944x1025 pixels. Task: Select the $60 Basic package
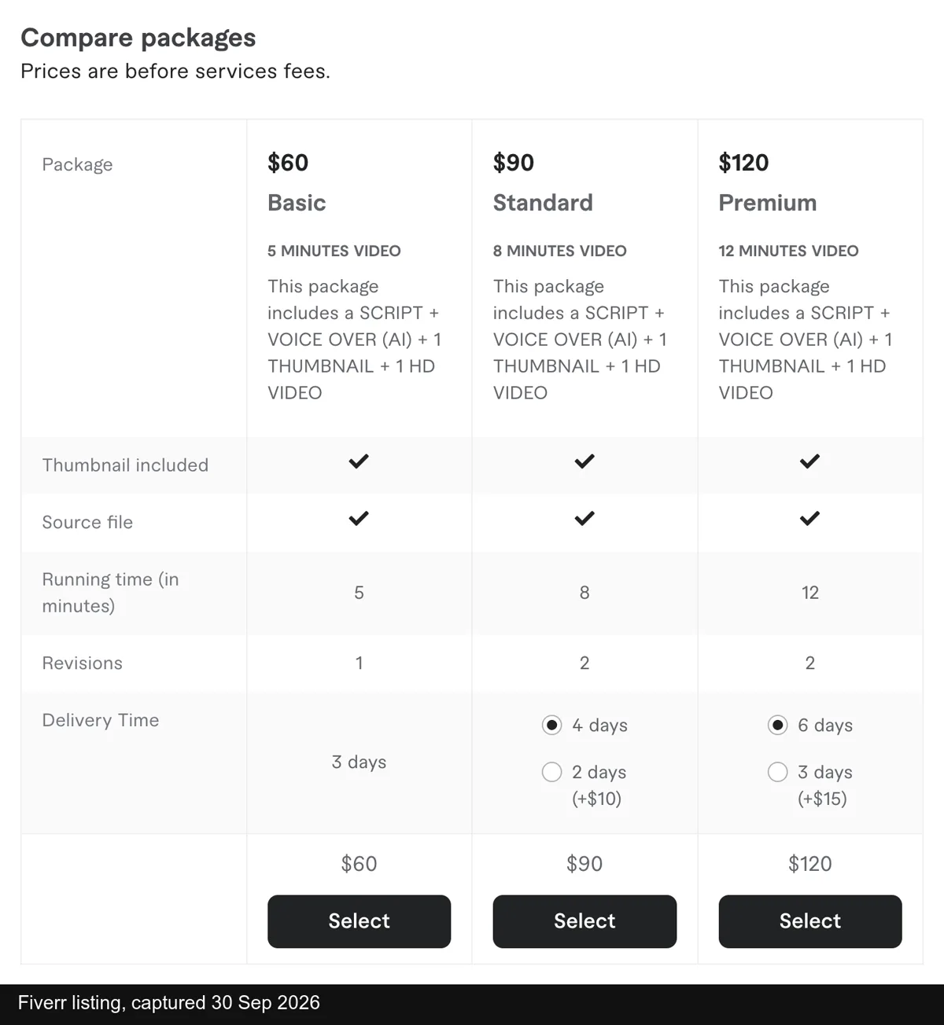[359, 921]
